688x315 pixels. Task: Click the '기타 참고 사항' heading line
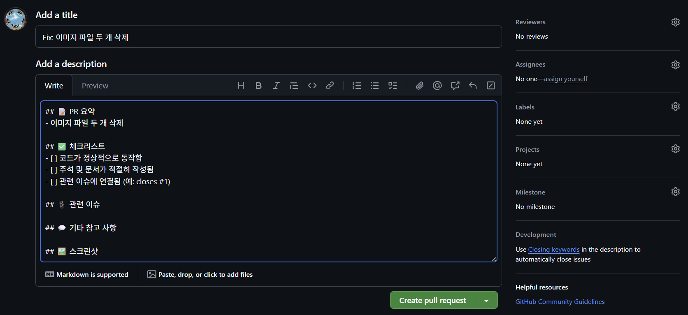tap(81, 228)
